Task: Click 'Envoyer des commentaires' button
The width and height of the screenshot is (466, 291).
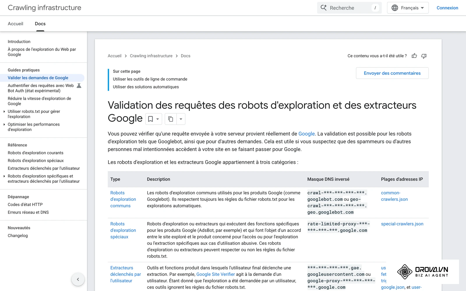Action: pyautogui.click(x=392, y=73)
